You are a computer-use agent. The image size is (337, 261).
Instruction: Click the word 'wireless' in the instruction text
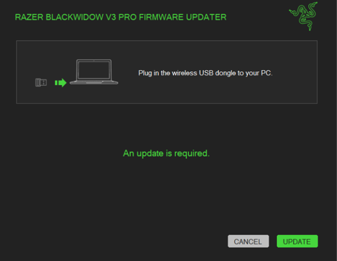pos(185,73)
